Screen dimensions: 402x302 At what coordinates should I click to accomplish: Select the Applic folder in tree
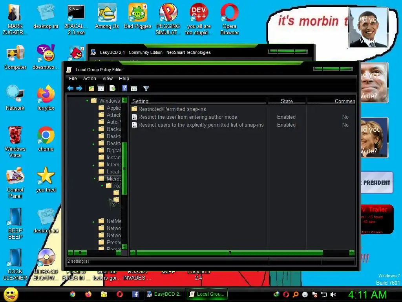[x=110, y=108]
